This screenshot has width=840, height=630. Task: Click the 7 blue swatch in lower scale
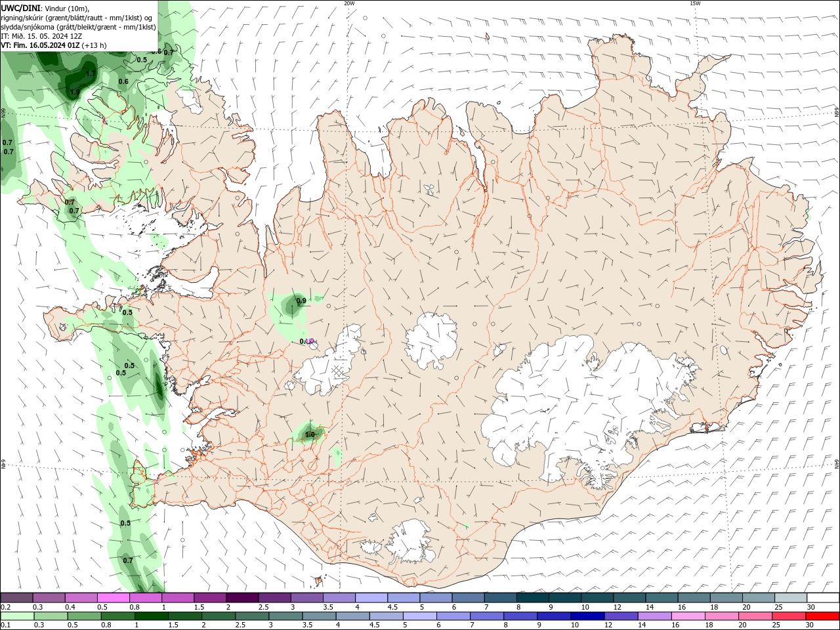[486, 616]
